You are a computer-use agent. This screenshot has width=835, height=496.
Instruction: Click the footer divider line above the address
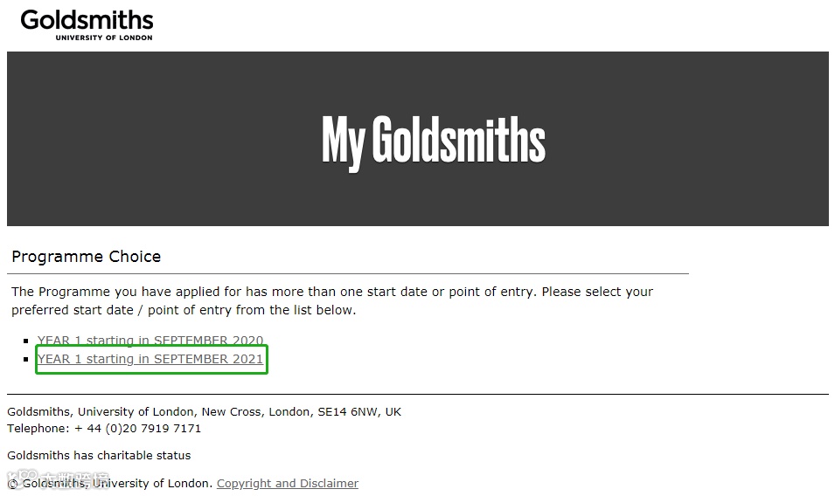tap(418, 395)
